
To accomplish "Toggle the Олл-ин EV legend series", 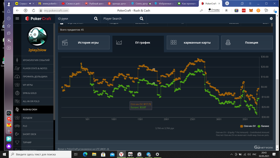I will point(248,126).
